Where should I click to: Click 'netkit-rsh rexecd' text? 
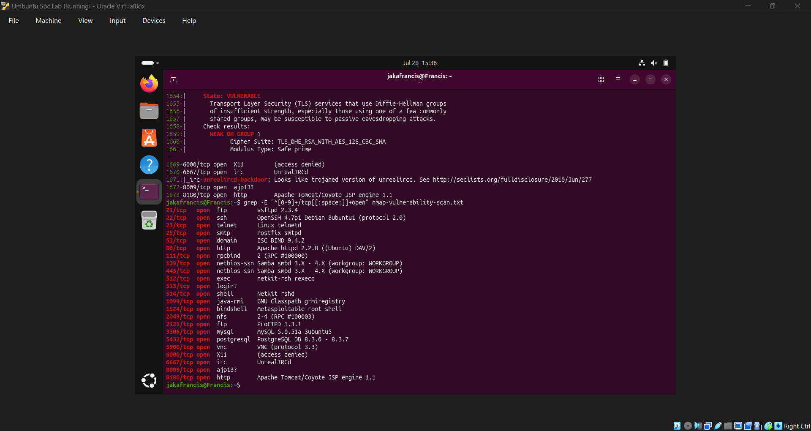coord(286,278)
